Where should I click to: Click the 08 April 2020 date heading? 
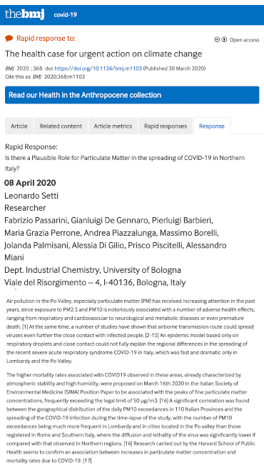click(x=30, y=183)
